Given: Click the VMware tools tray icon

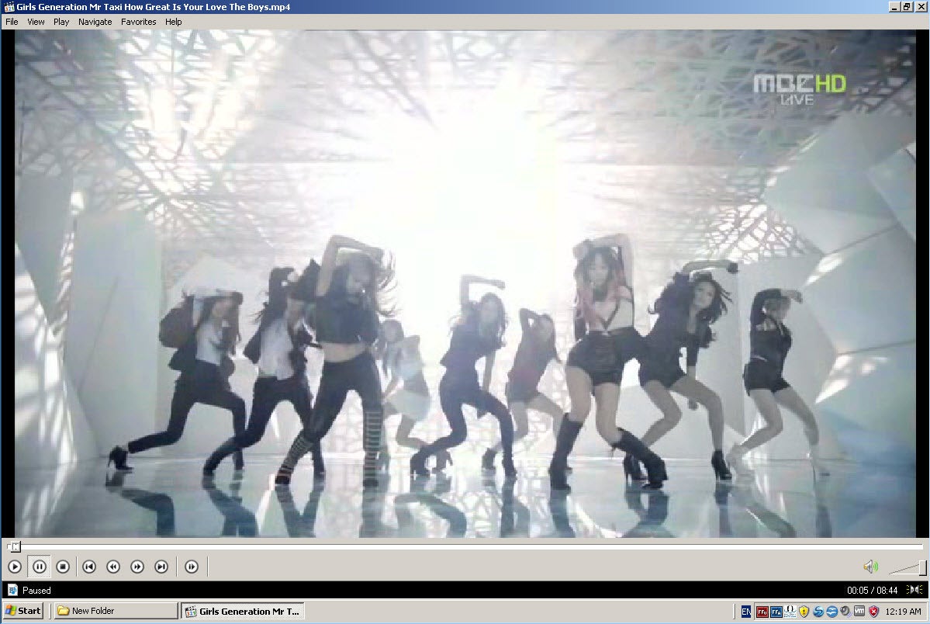Looking at the screenshot, I should point(859,611).
